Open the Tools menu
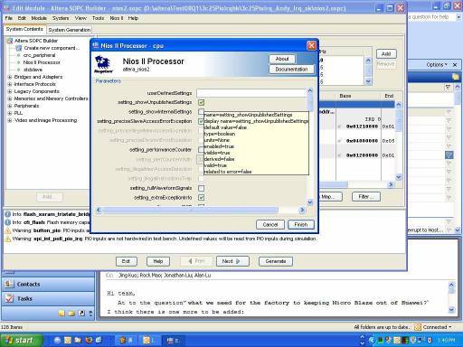463x347 pixels. point(98,18)
